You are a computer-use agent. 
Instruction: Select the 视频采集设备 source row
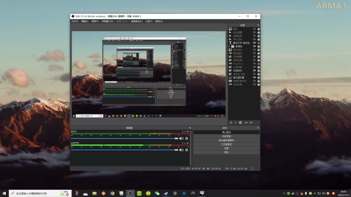244,81
